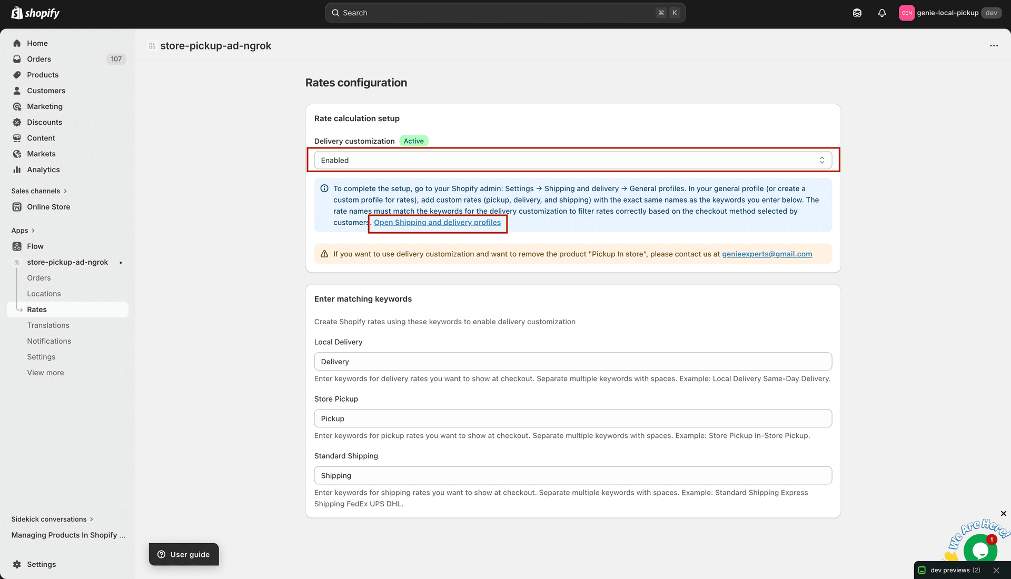Viewport: 1011px width, 579px height.
Task: Open the Shopify Sidekick assistant icon
Action: [x=857, y=13]
